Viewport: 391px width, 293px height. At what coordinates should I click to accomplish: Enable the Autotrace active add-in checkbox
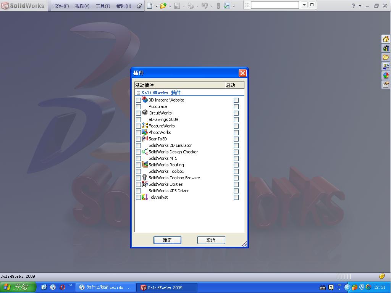pos(138,107)
